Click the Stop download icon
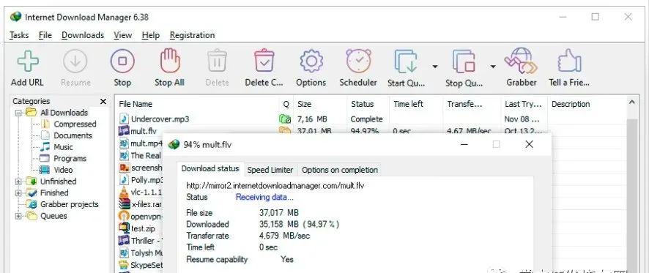 [122, 61]
